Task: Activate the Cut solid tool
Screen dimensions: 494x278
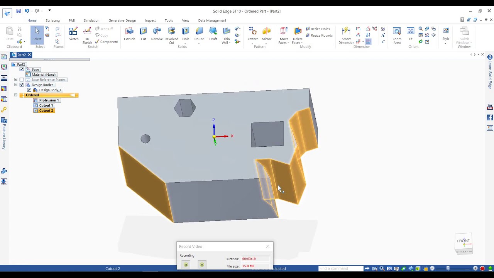Action: point(143,34)
